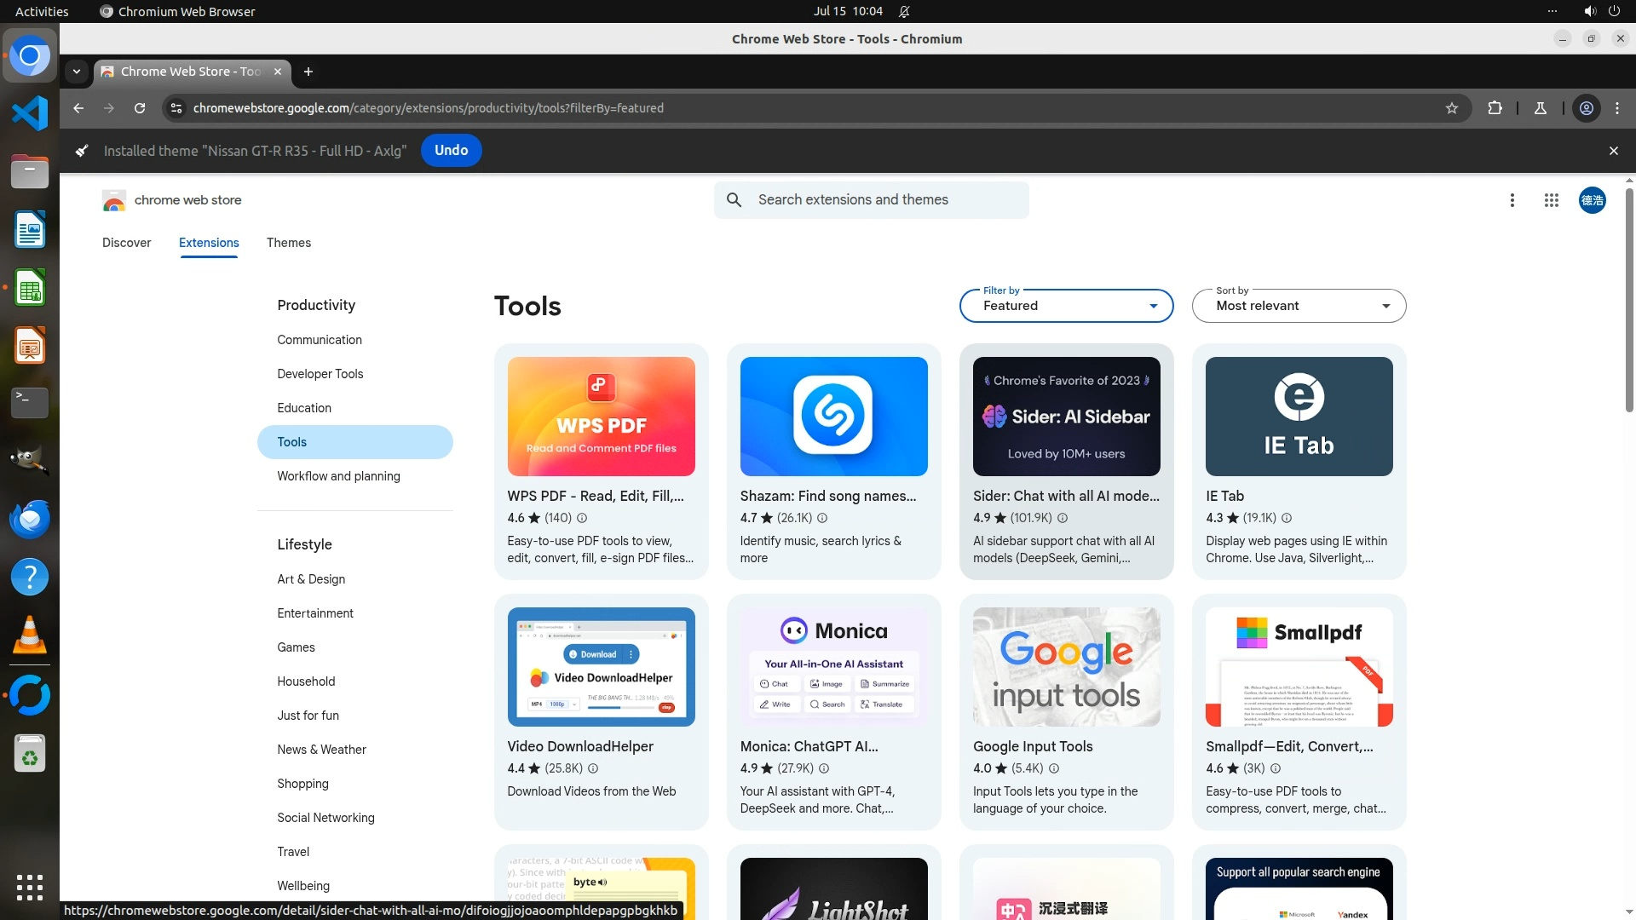The image size is (1636, 920).
Task: Expand the tab search dropdown arrow
Action: pos(77,72)
